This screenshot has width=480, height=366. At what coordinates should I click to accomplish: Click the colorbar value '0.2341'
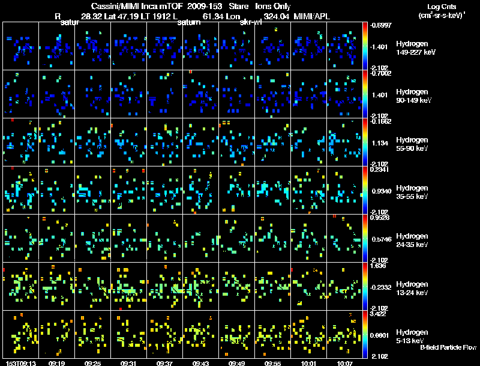(380, 169)
